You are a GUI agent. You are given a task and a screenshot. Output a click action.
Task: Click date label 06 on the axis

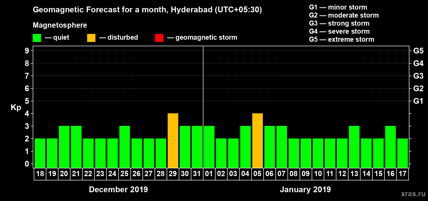click(x=269, y=174)
